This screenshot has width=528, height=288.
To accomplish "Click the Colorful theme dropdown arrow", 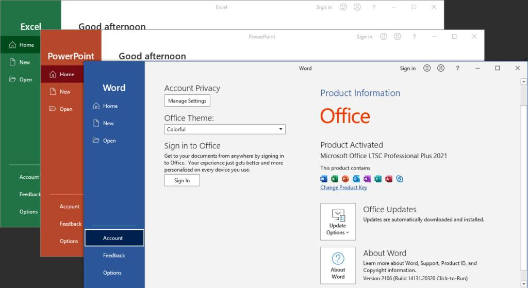I will [x=280, y=129].
